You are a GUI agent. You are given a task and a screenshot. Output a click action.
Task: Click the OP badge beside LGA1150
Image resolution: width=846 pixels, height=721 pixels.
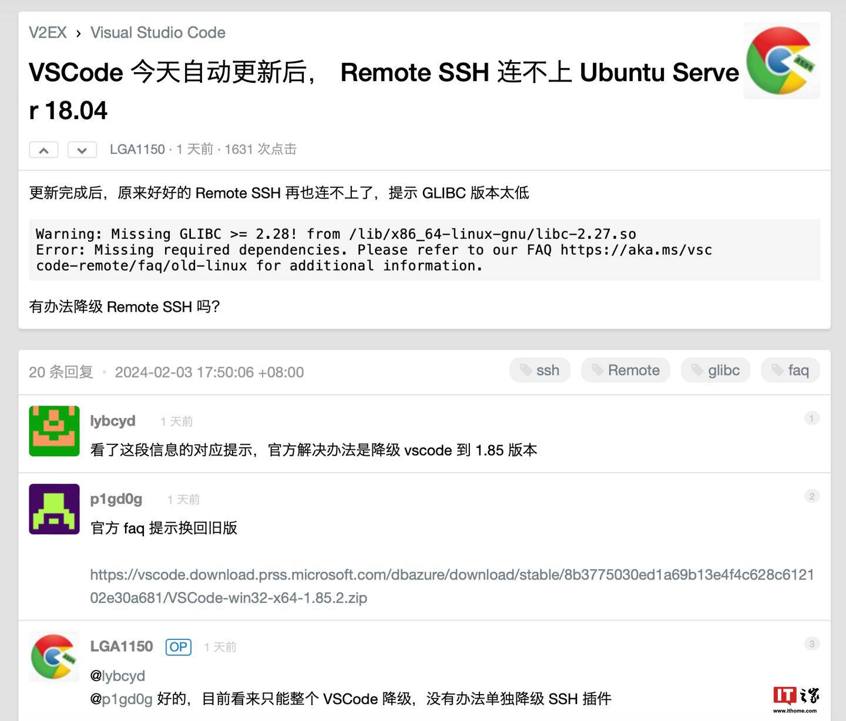click(179, 647)
